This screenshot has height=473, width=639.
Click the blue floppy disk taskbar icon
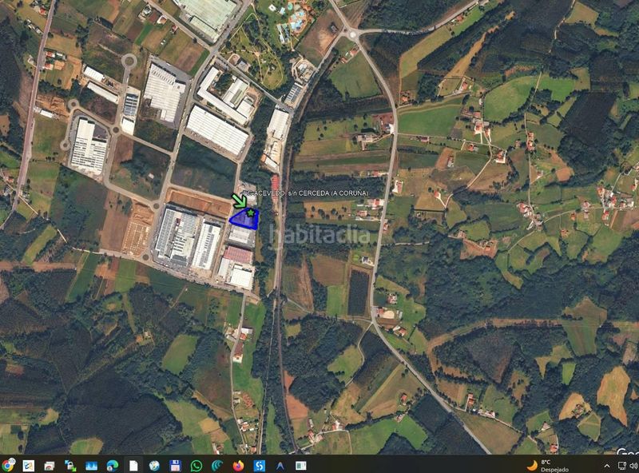tap(175, 465)
